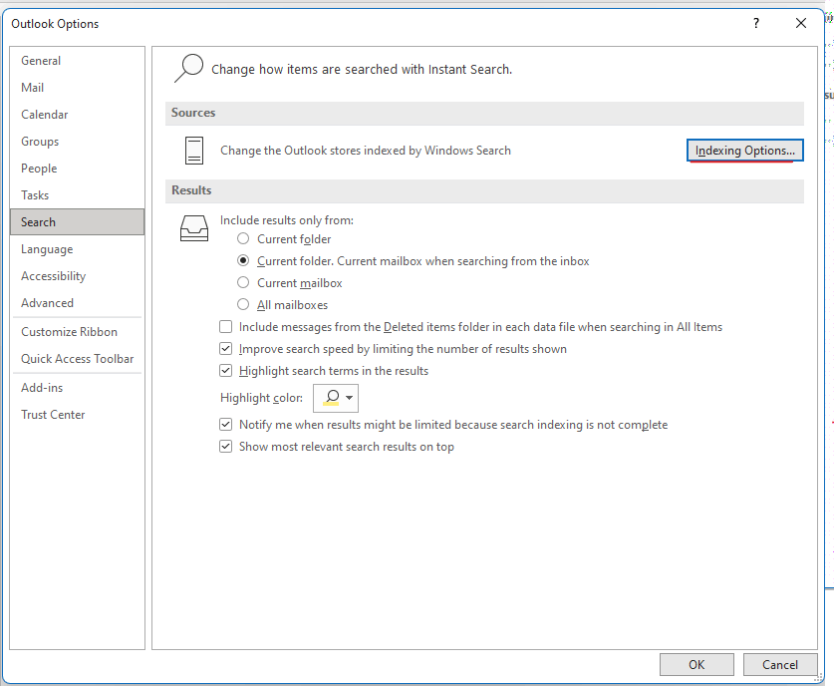Switch to the Groups options category

pyautogui.click(x=77, y=141)
